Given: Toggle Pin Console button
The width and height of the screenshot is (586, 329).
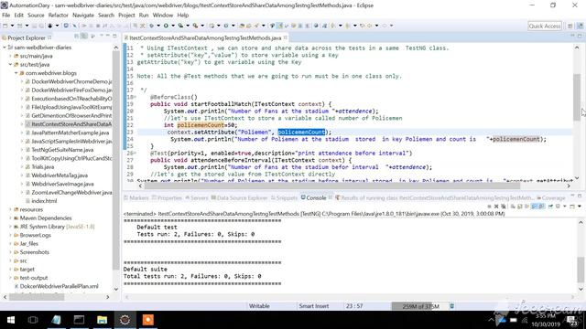Looking at the screenshot, I should 550,207.
